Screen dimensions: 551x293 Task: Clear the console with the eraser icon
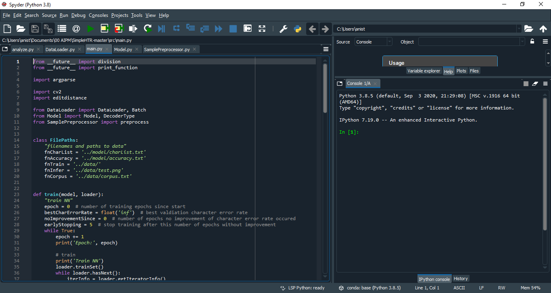tap(535, 83)
